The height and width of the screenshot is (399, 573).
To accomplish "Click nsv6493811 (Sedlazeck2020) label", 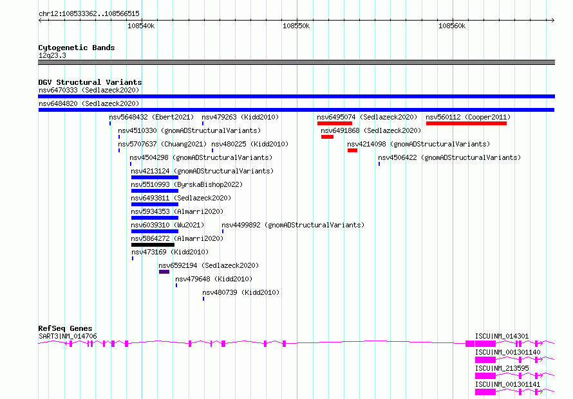I will [x=181, y=198].
